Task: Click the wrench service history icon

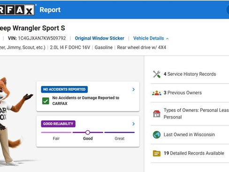Action: click(157, 74)
